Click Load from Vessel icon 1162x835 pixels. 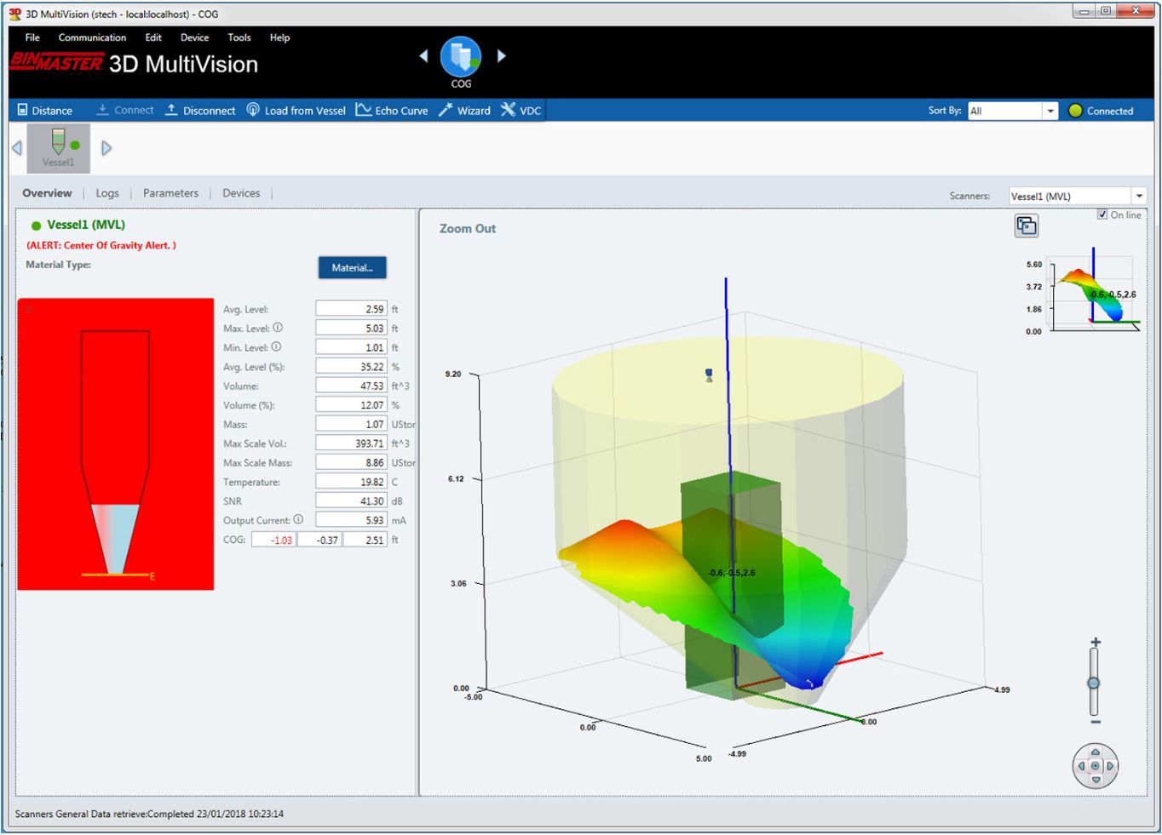(253, 110)
